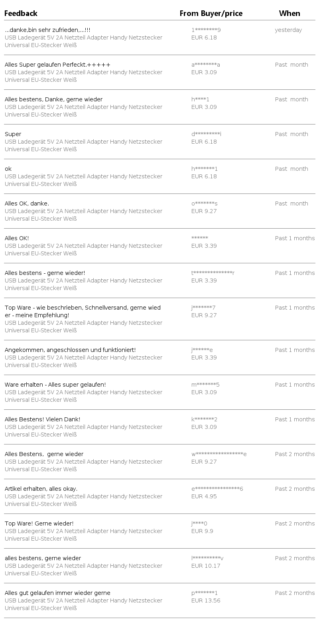Select the "Super" feedback comment
Viewport: 319px width, 632px height.
13,134
